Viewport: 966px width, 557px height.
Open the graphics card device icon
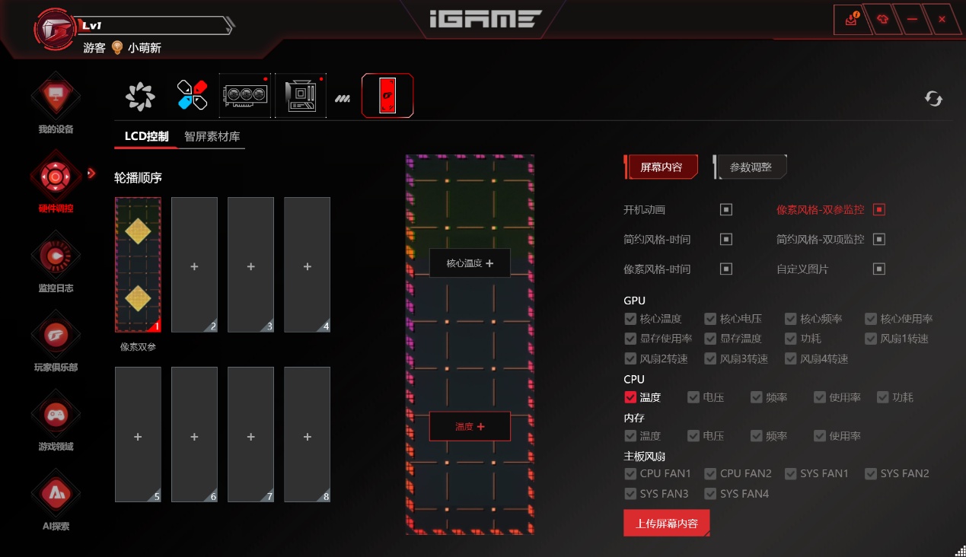tap(245, 96)
